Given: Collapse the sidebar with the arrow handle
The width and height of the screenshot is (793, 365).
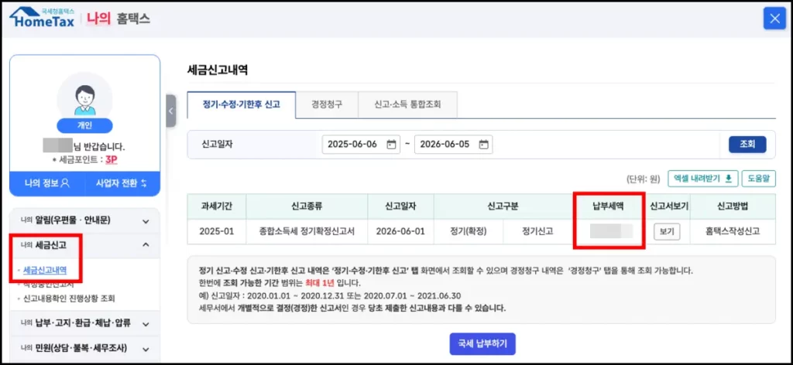Looking at the screenshot, I should tap(171, 111).
